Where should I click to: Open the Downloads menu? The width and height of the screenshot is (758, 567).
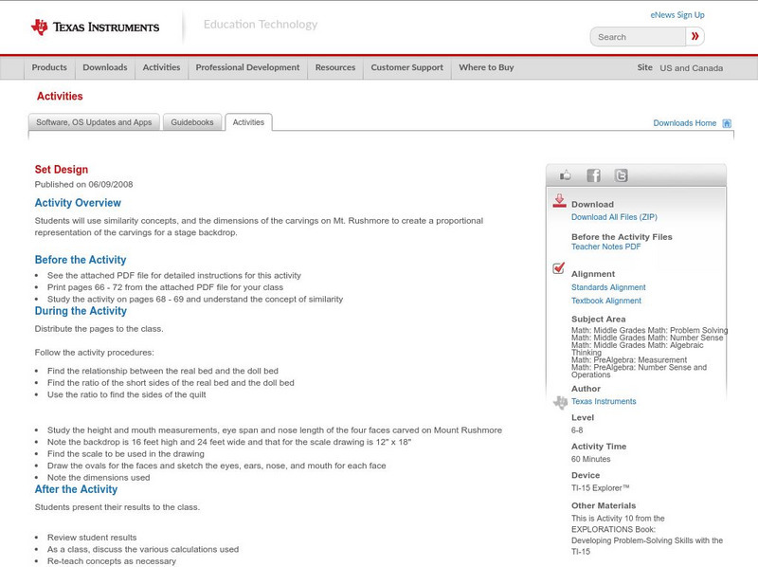(105, 67)
